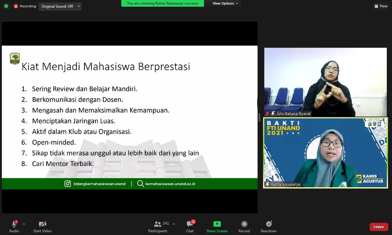Expand the Participants options chevron
The image size is (392, 235).
[174, 224]
